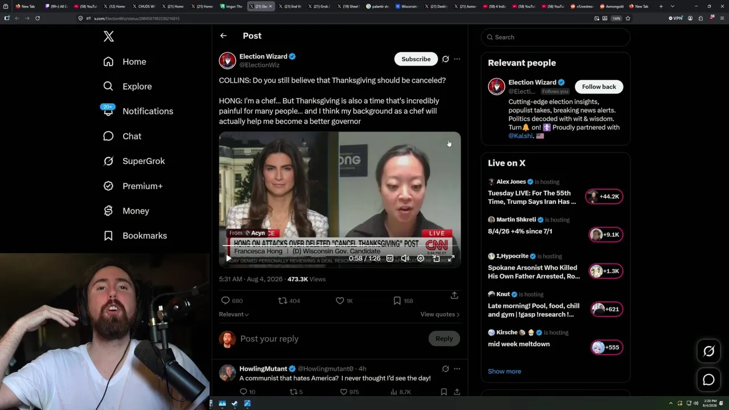Open Money in the sidebar
Image resolution: width=729 pixels, height=410 pixels.
126,211
